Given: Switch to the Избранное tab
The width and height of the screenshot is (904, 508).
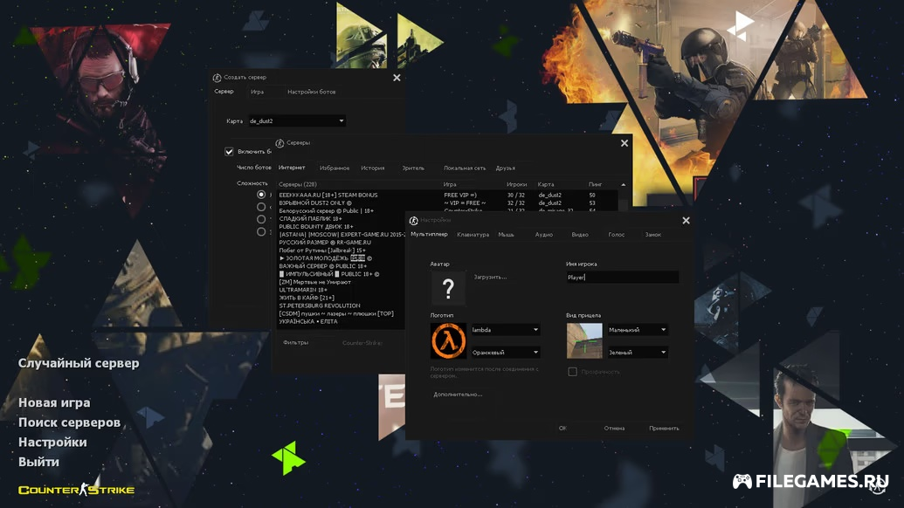Looking at the screenshot, I should click(335, 168).
